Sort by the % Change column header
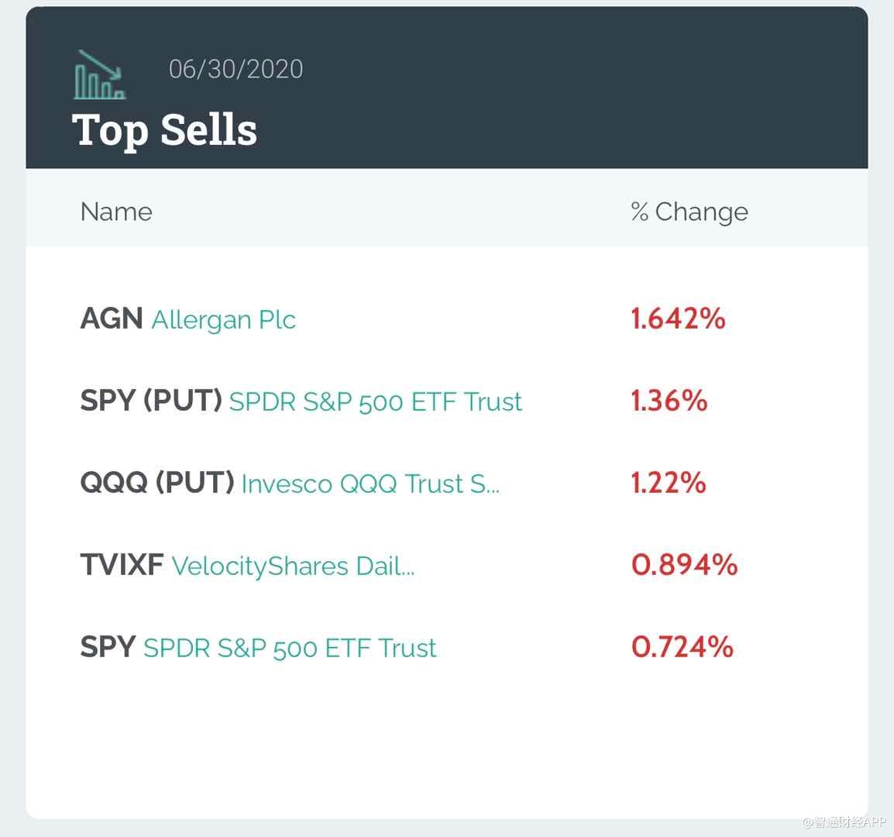 coord(689,212)
